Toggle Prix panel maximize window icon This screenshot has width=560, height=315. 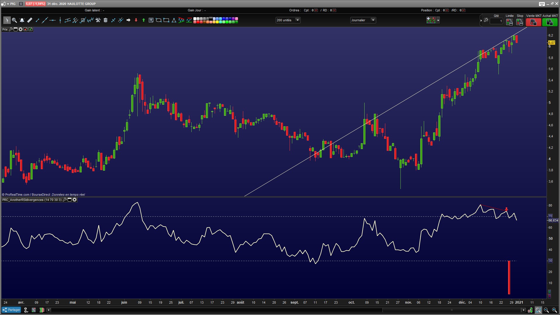point(16,29)
